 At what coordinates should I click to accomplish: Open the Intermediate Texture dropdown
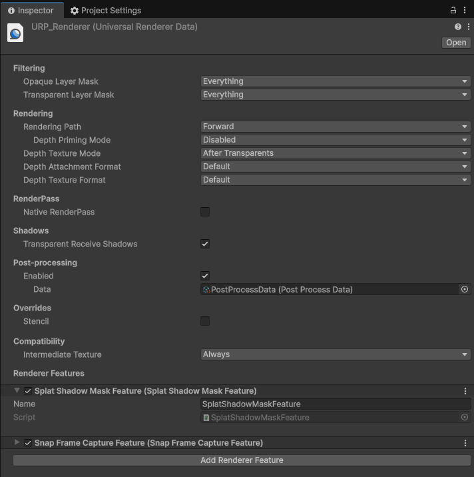(x=336, y=354)
